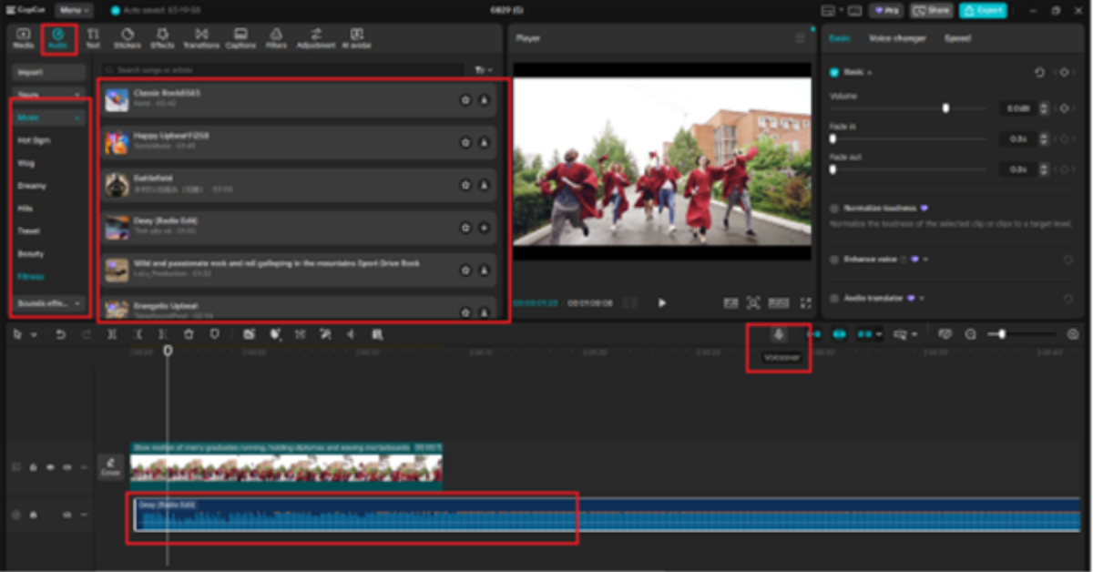Open the Yours dropdown in audio sidebar
The height and width of the screenshot is (572, 1093).
pyautogui.click(x=48, y=95)
